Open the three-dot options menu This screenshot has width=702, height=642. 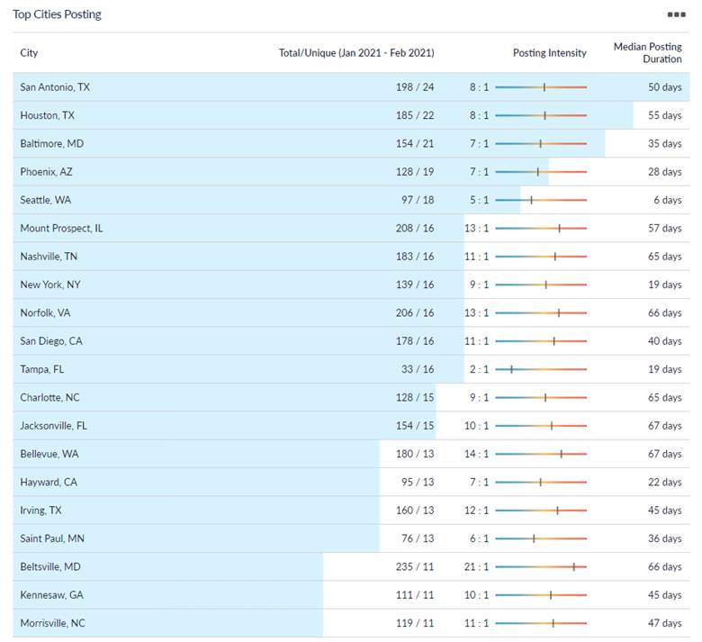click(x=676, y=14)
